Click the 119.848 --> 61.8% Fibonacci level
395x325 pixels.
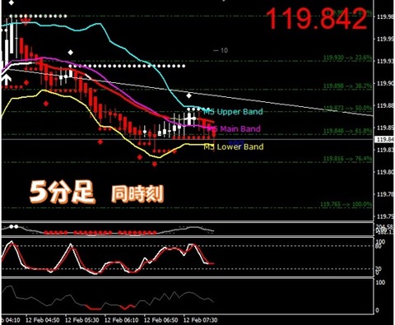347,131
